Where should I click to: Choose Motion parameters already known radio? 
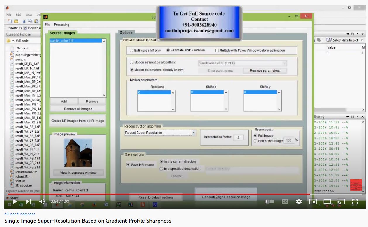(x=132, y=70)
